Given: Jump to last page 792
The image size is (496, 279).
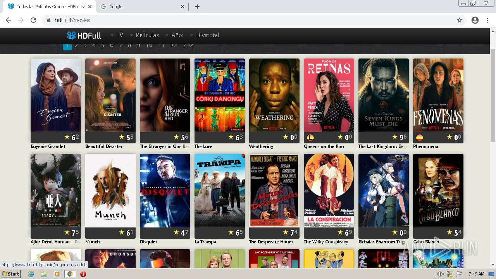Looking at the screenshot, I should (188, 46).
